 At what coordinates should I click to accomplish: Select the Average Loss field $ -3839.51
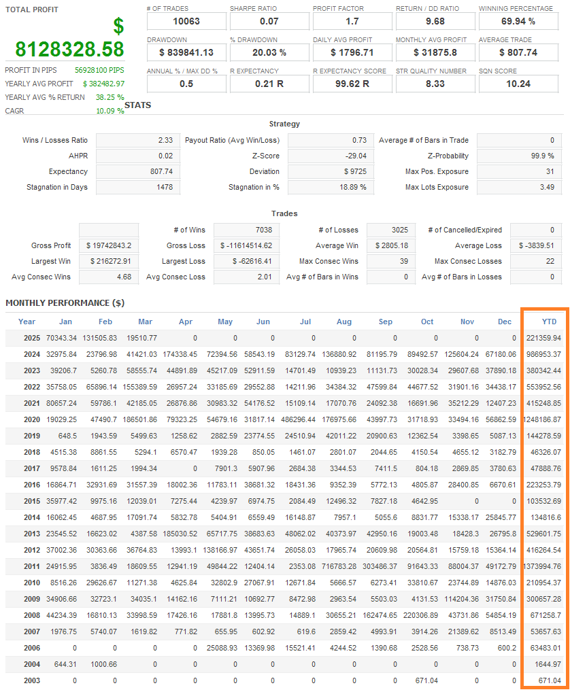pos(536,246)
